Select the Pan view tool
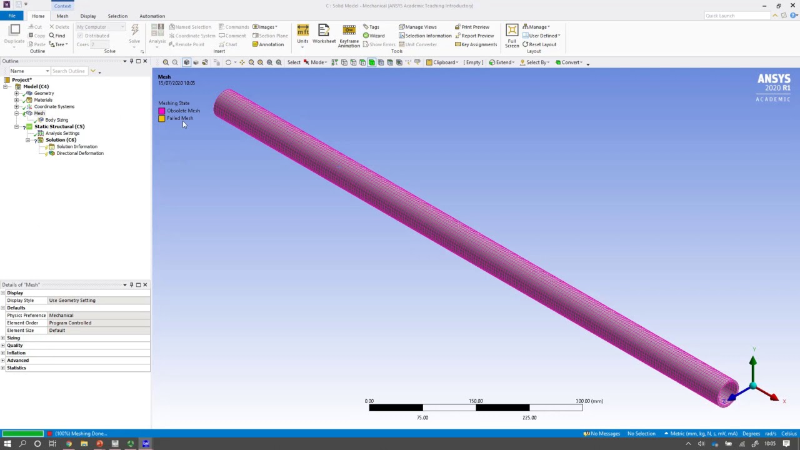Screen dimensions: 800x450 (242, 62)
